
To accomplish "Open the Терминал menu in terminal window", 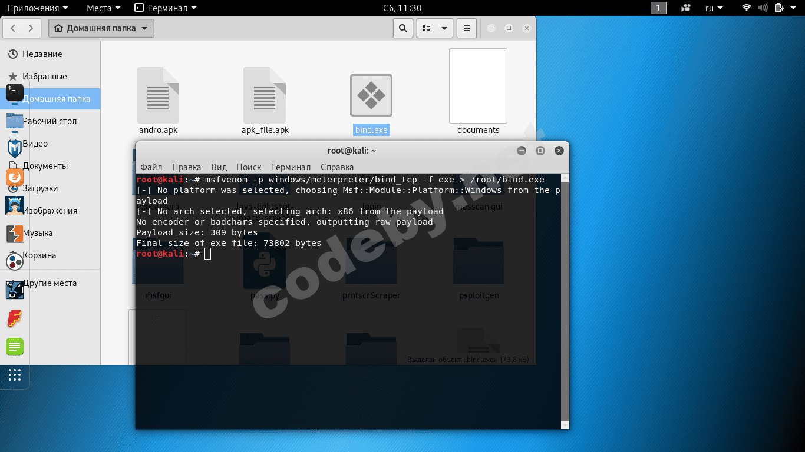I will click(x=291, y=167).
